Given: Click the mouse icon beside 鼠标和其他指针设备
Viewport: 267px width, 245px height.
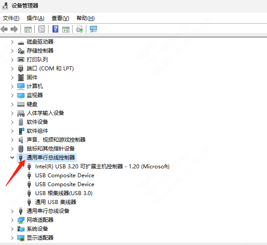Looking at the screenshot, I should point(21,149).
